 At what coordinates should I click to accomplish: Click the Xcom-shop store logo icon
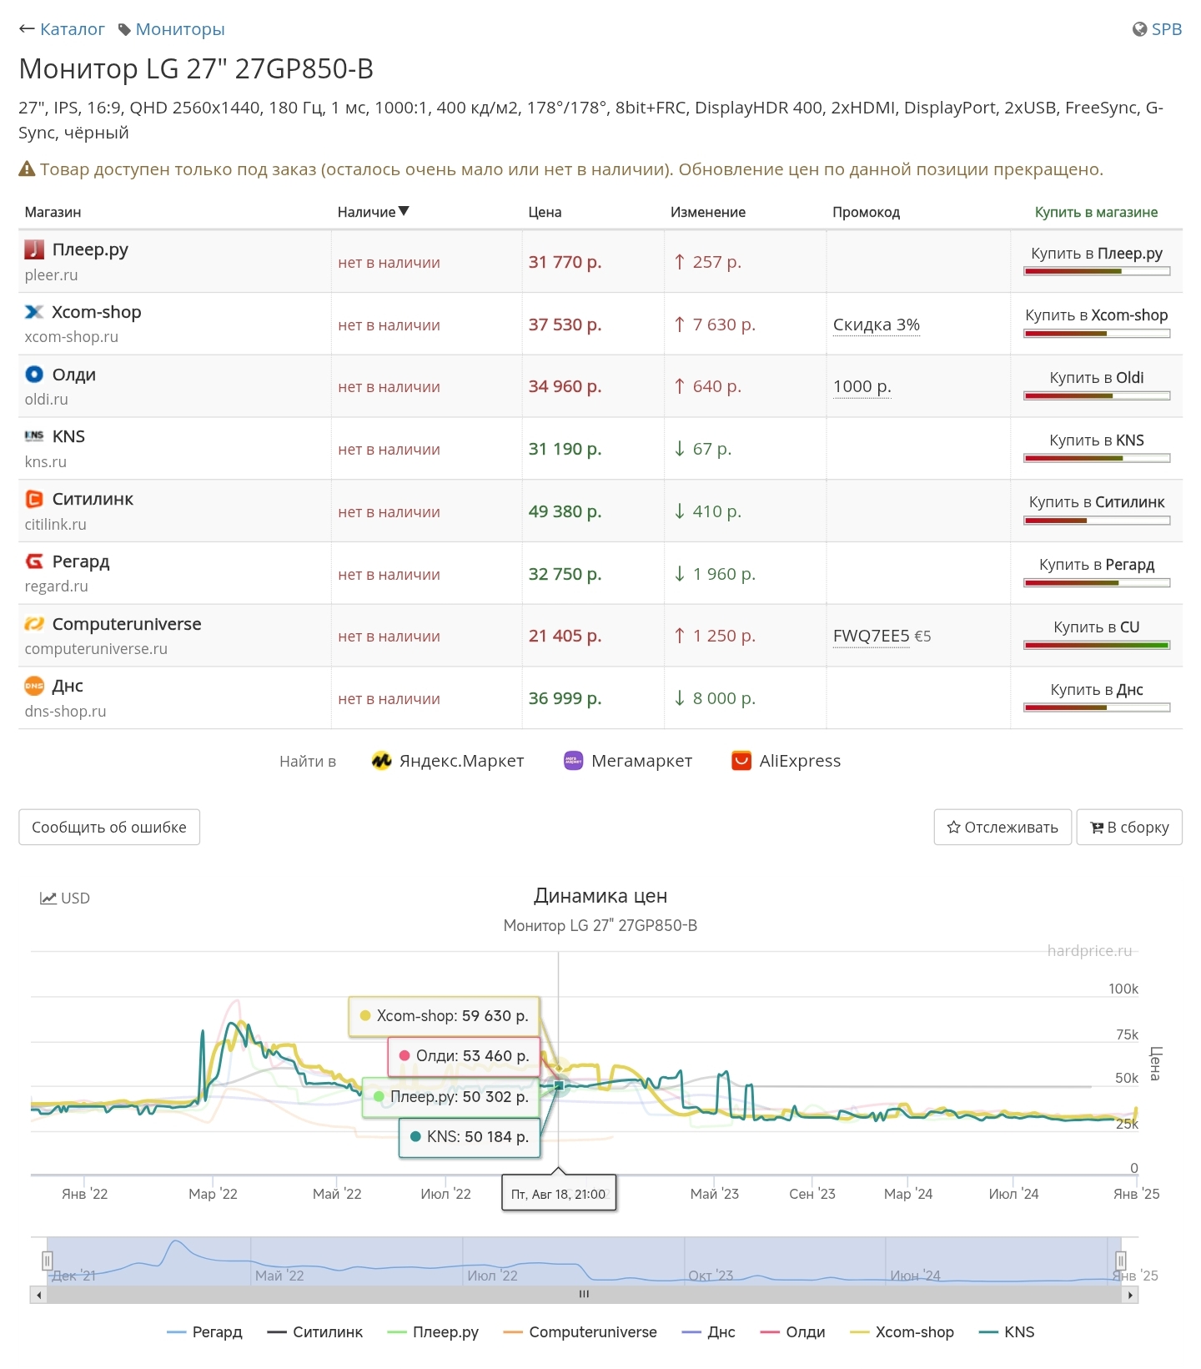click(x=34, y=312)
